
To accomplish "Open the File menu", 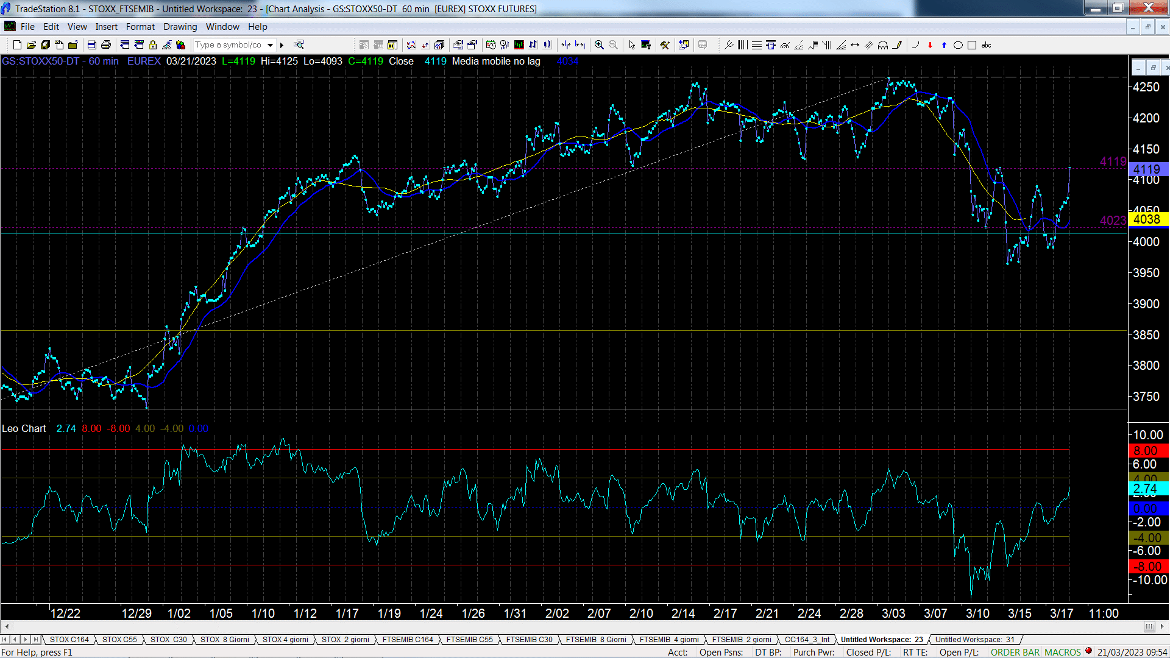I will pos(27,27).
